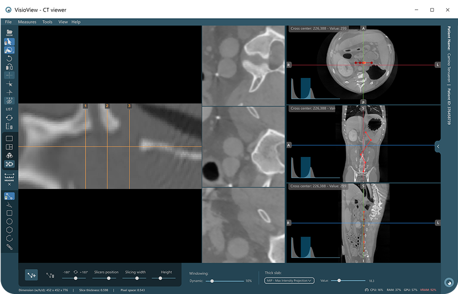Delete measurements with the ruler trash icon

pos(10,126)
